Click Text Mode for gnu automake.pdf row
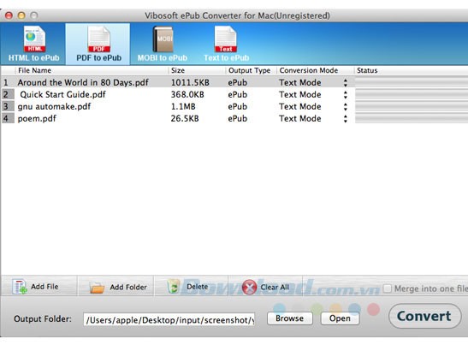 pos(300,107)
